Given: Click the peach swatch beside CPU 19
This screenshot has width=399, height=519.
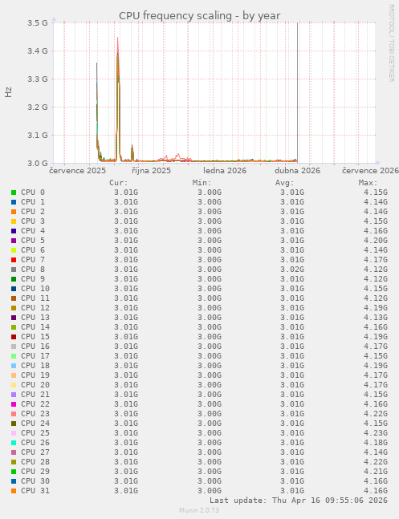Looking at the screenshot, I should tap(14, 375).
